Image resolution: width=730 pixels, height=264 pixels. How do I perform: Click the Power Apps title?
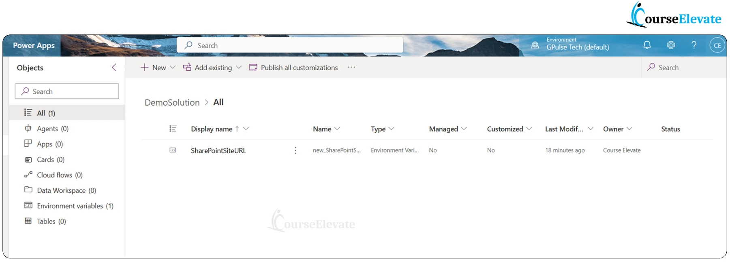point(34,45)
